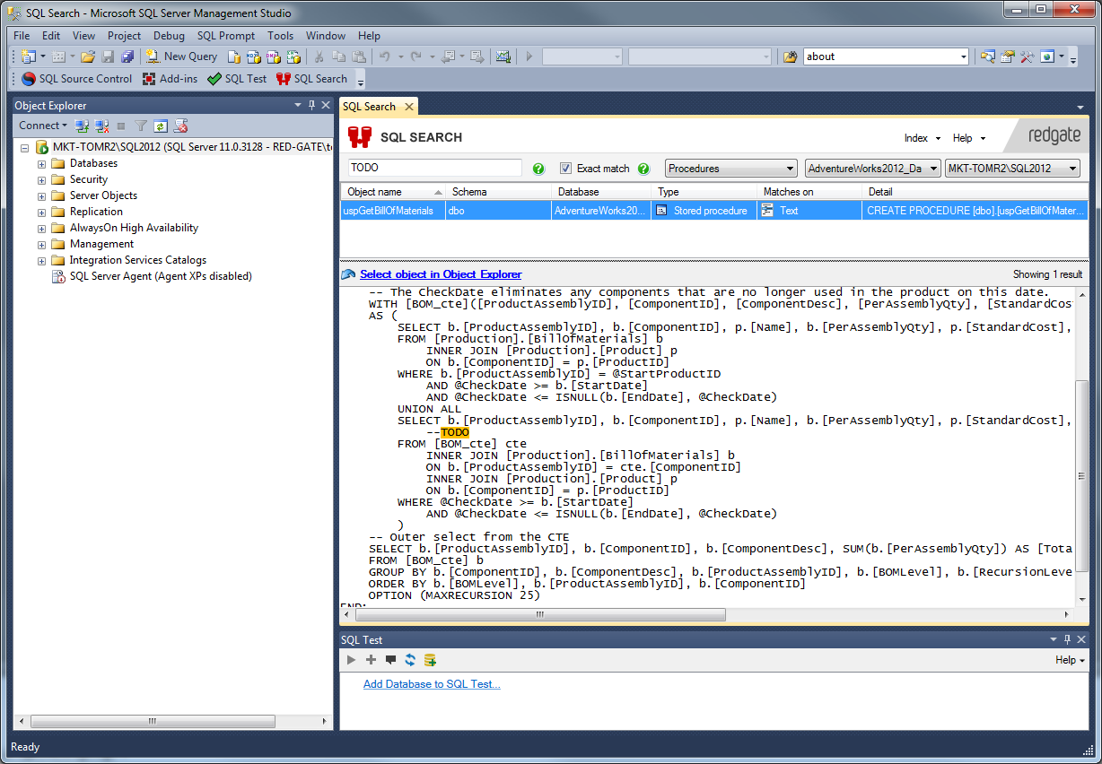Open the SQL Prompt menu

click(x=226, y=36)
